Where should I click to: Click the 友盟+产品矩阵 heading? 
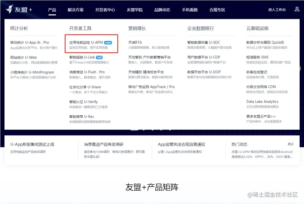pos(152,187)
